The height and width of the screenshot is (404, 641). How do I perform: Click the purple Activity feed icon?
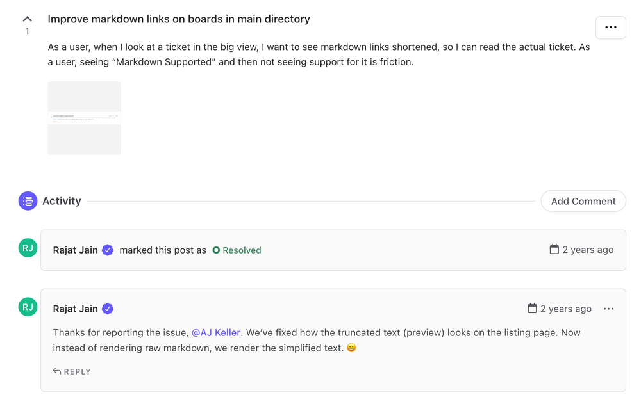point(28,201)
